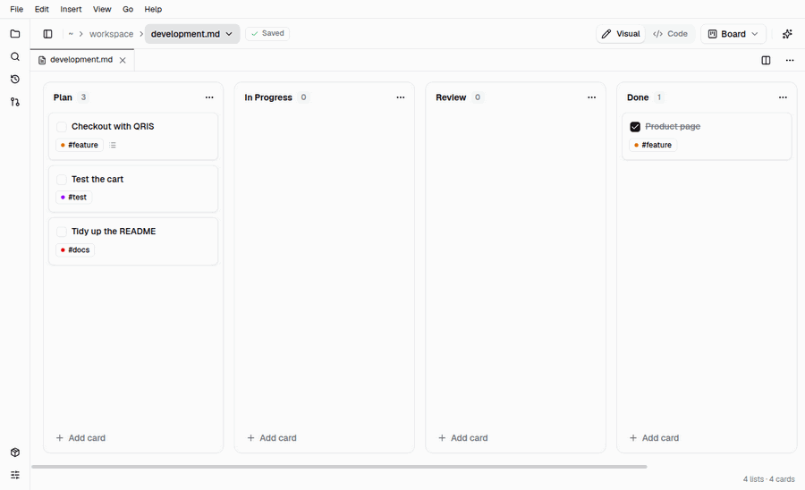Open the Help menu
The height and width of the screenshot is (490, 805).
[x=153, y=9]
